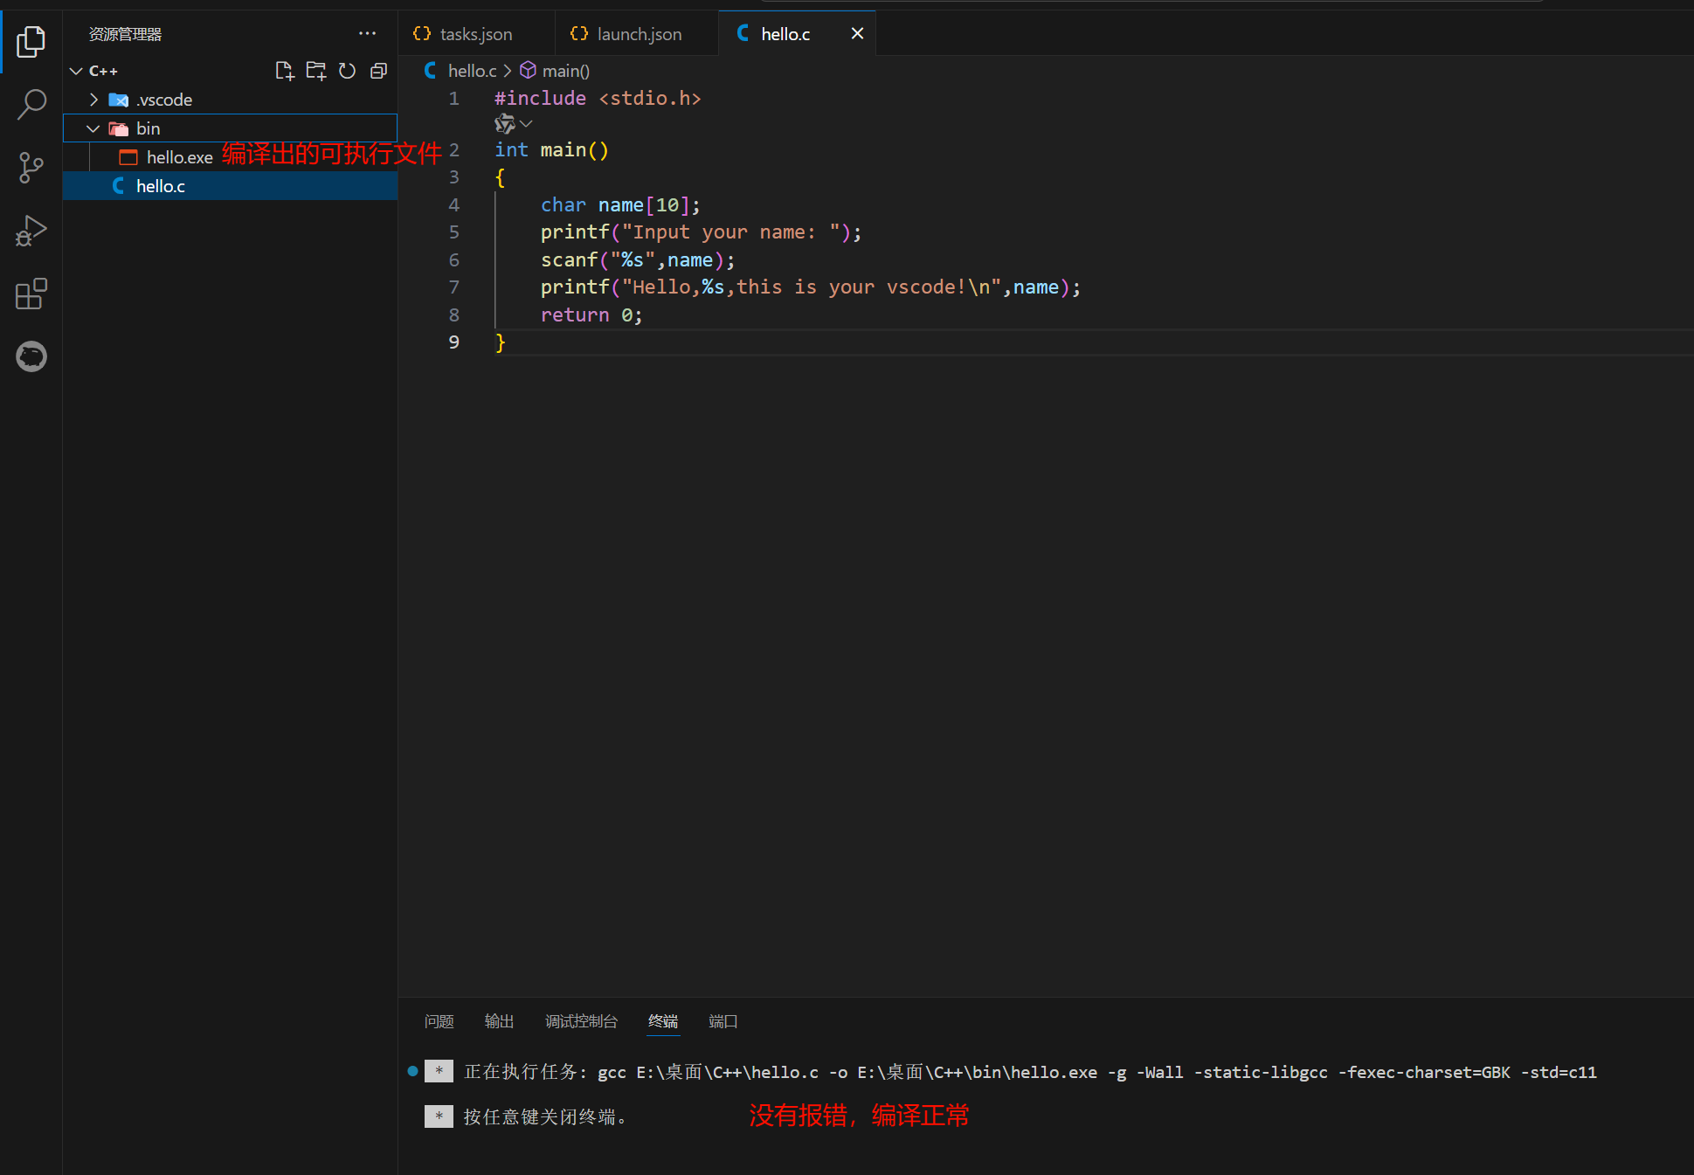Open the 调试控制台 panel tab

581,1021
